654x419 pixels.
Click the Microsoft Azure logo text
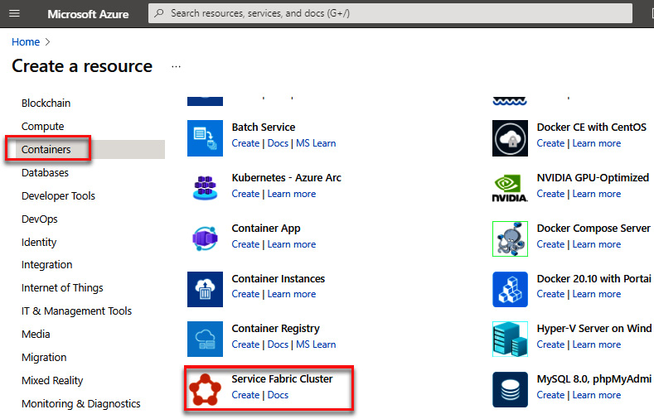[88, 14]
